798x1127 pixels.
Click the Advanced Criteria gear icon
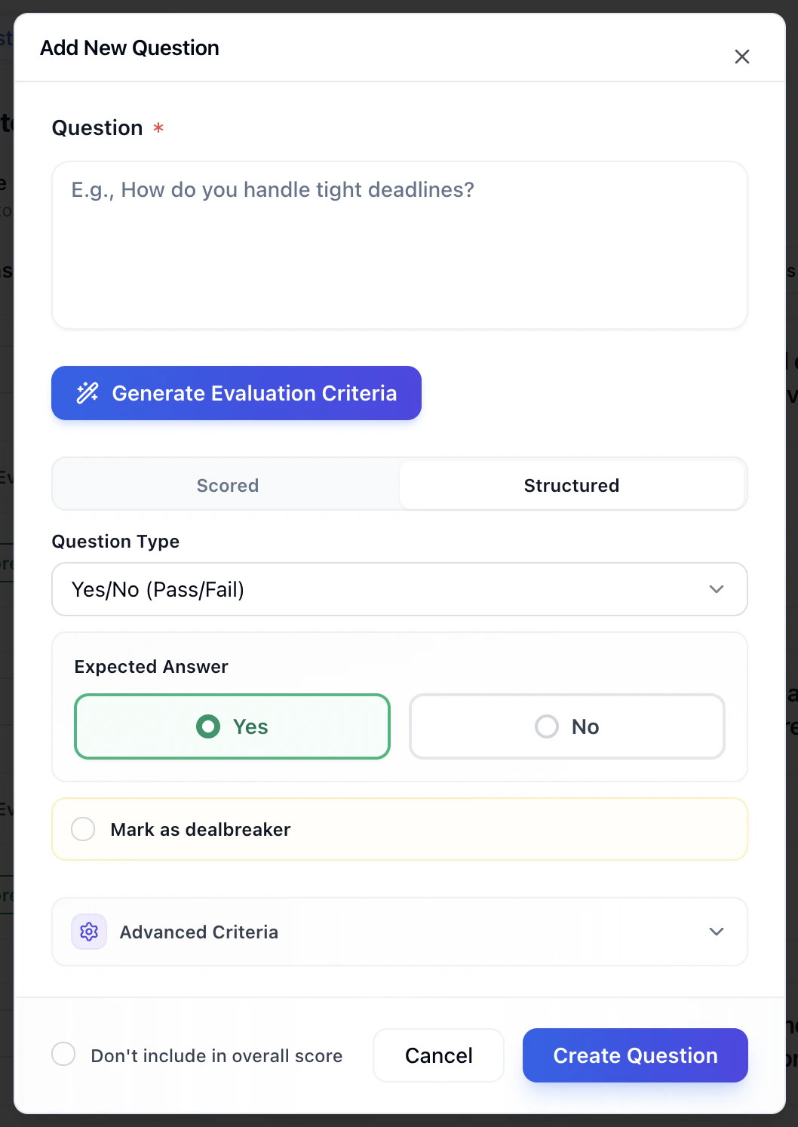(89, 932)
